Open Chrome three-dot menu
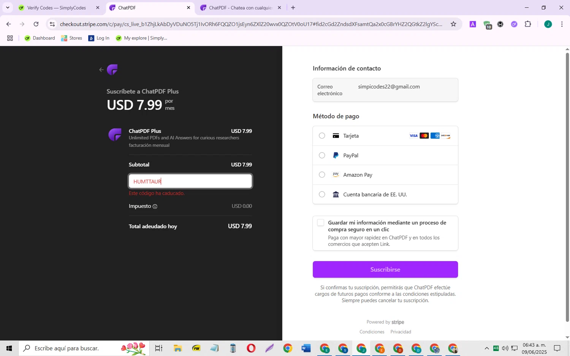The width and height of the screenshot is (570, 356). tap(562, 24)
